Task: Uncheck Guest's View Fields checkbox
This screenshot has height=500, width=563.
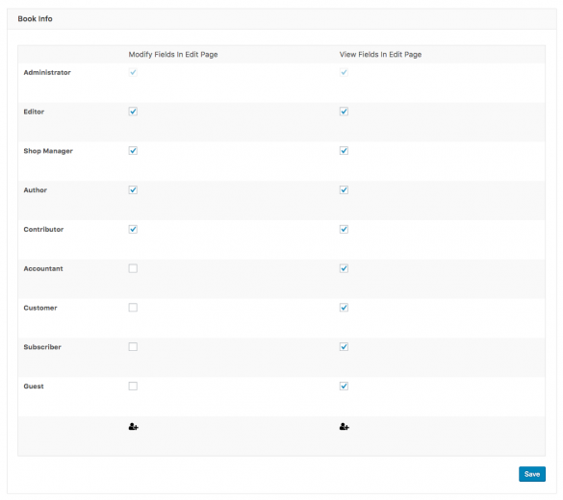Action: tap(344, 386)
